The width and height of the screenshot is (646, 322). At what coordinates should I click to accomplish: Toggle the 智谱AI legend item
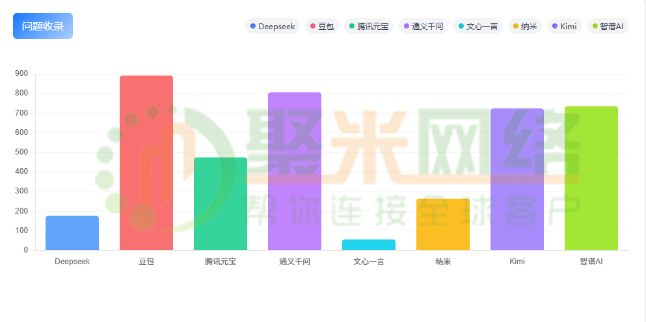tap(608, 27)
